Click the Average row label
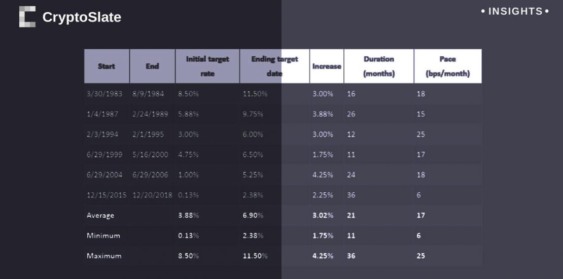This screenshot has width=563, height=279. [x=100, y=216]
